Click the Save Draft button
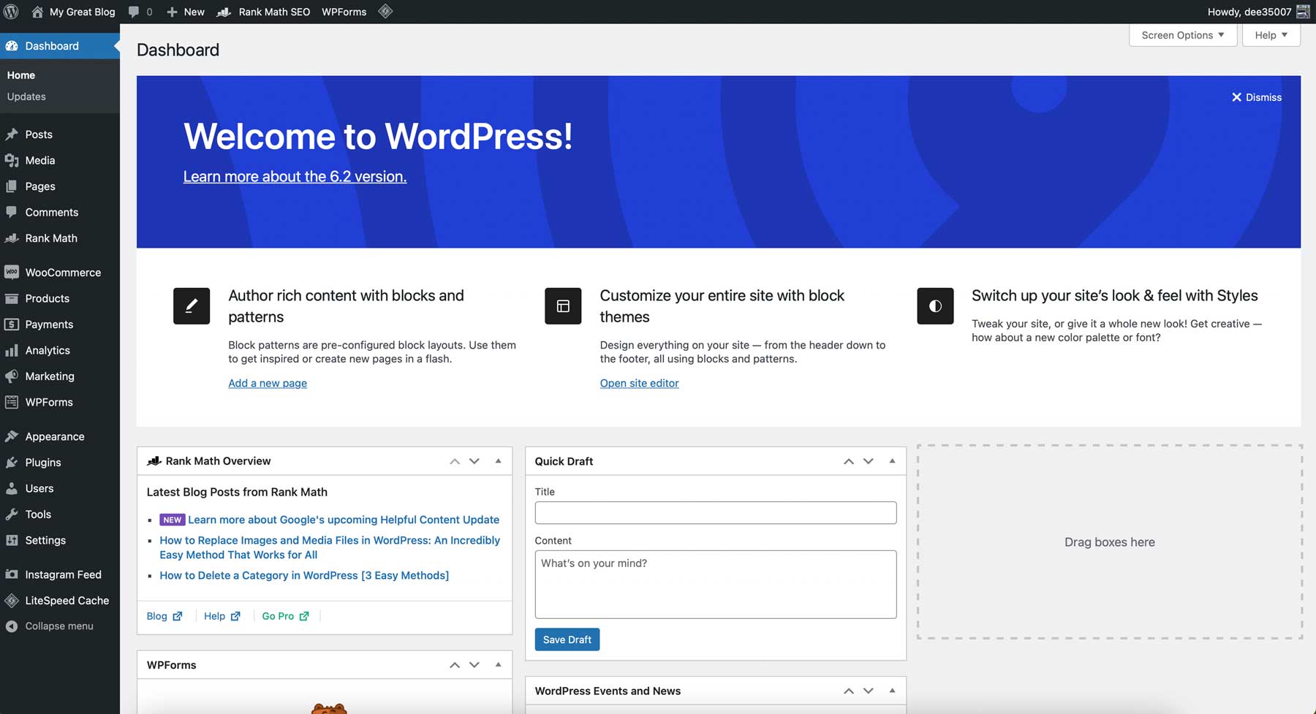The image size is (1316, 714). click(567, 639)
